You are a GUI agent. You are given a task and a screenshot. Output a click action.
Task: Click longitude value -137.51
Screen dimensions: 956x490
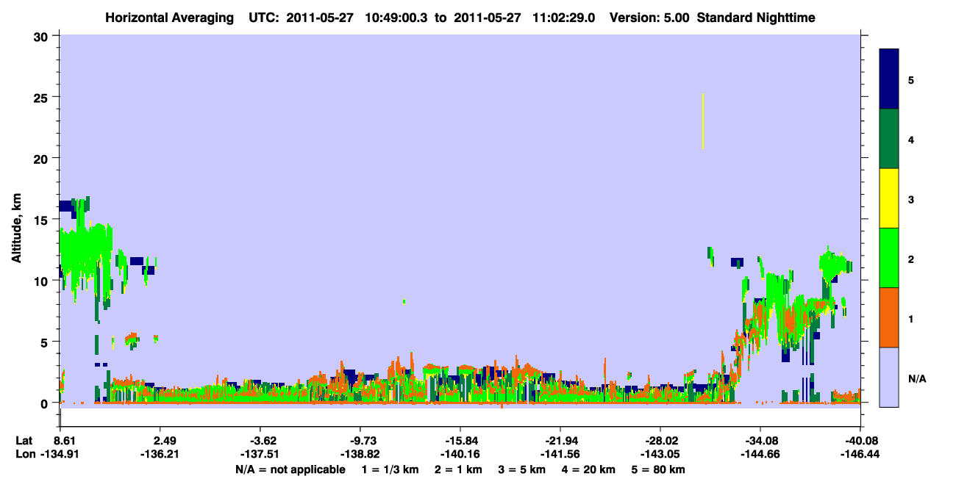tap(258, 454)
